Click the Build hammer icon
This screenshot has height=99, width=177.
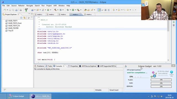55,10
